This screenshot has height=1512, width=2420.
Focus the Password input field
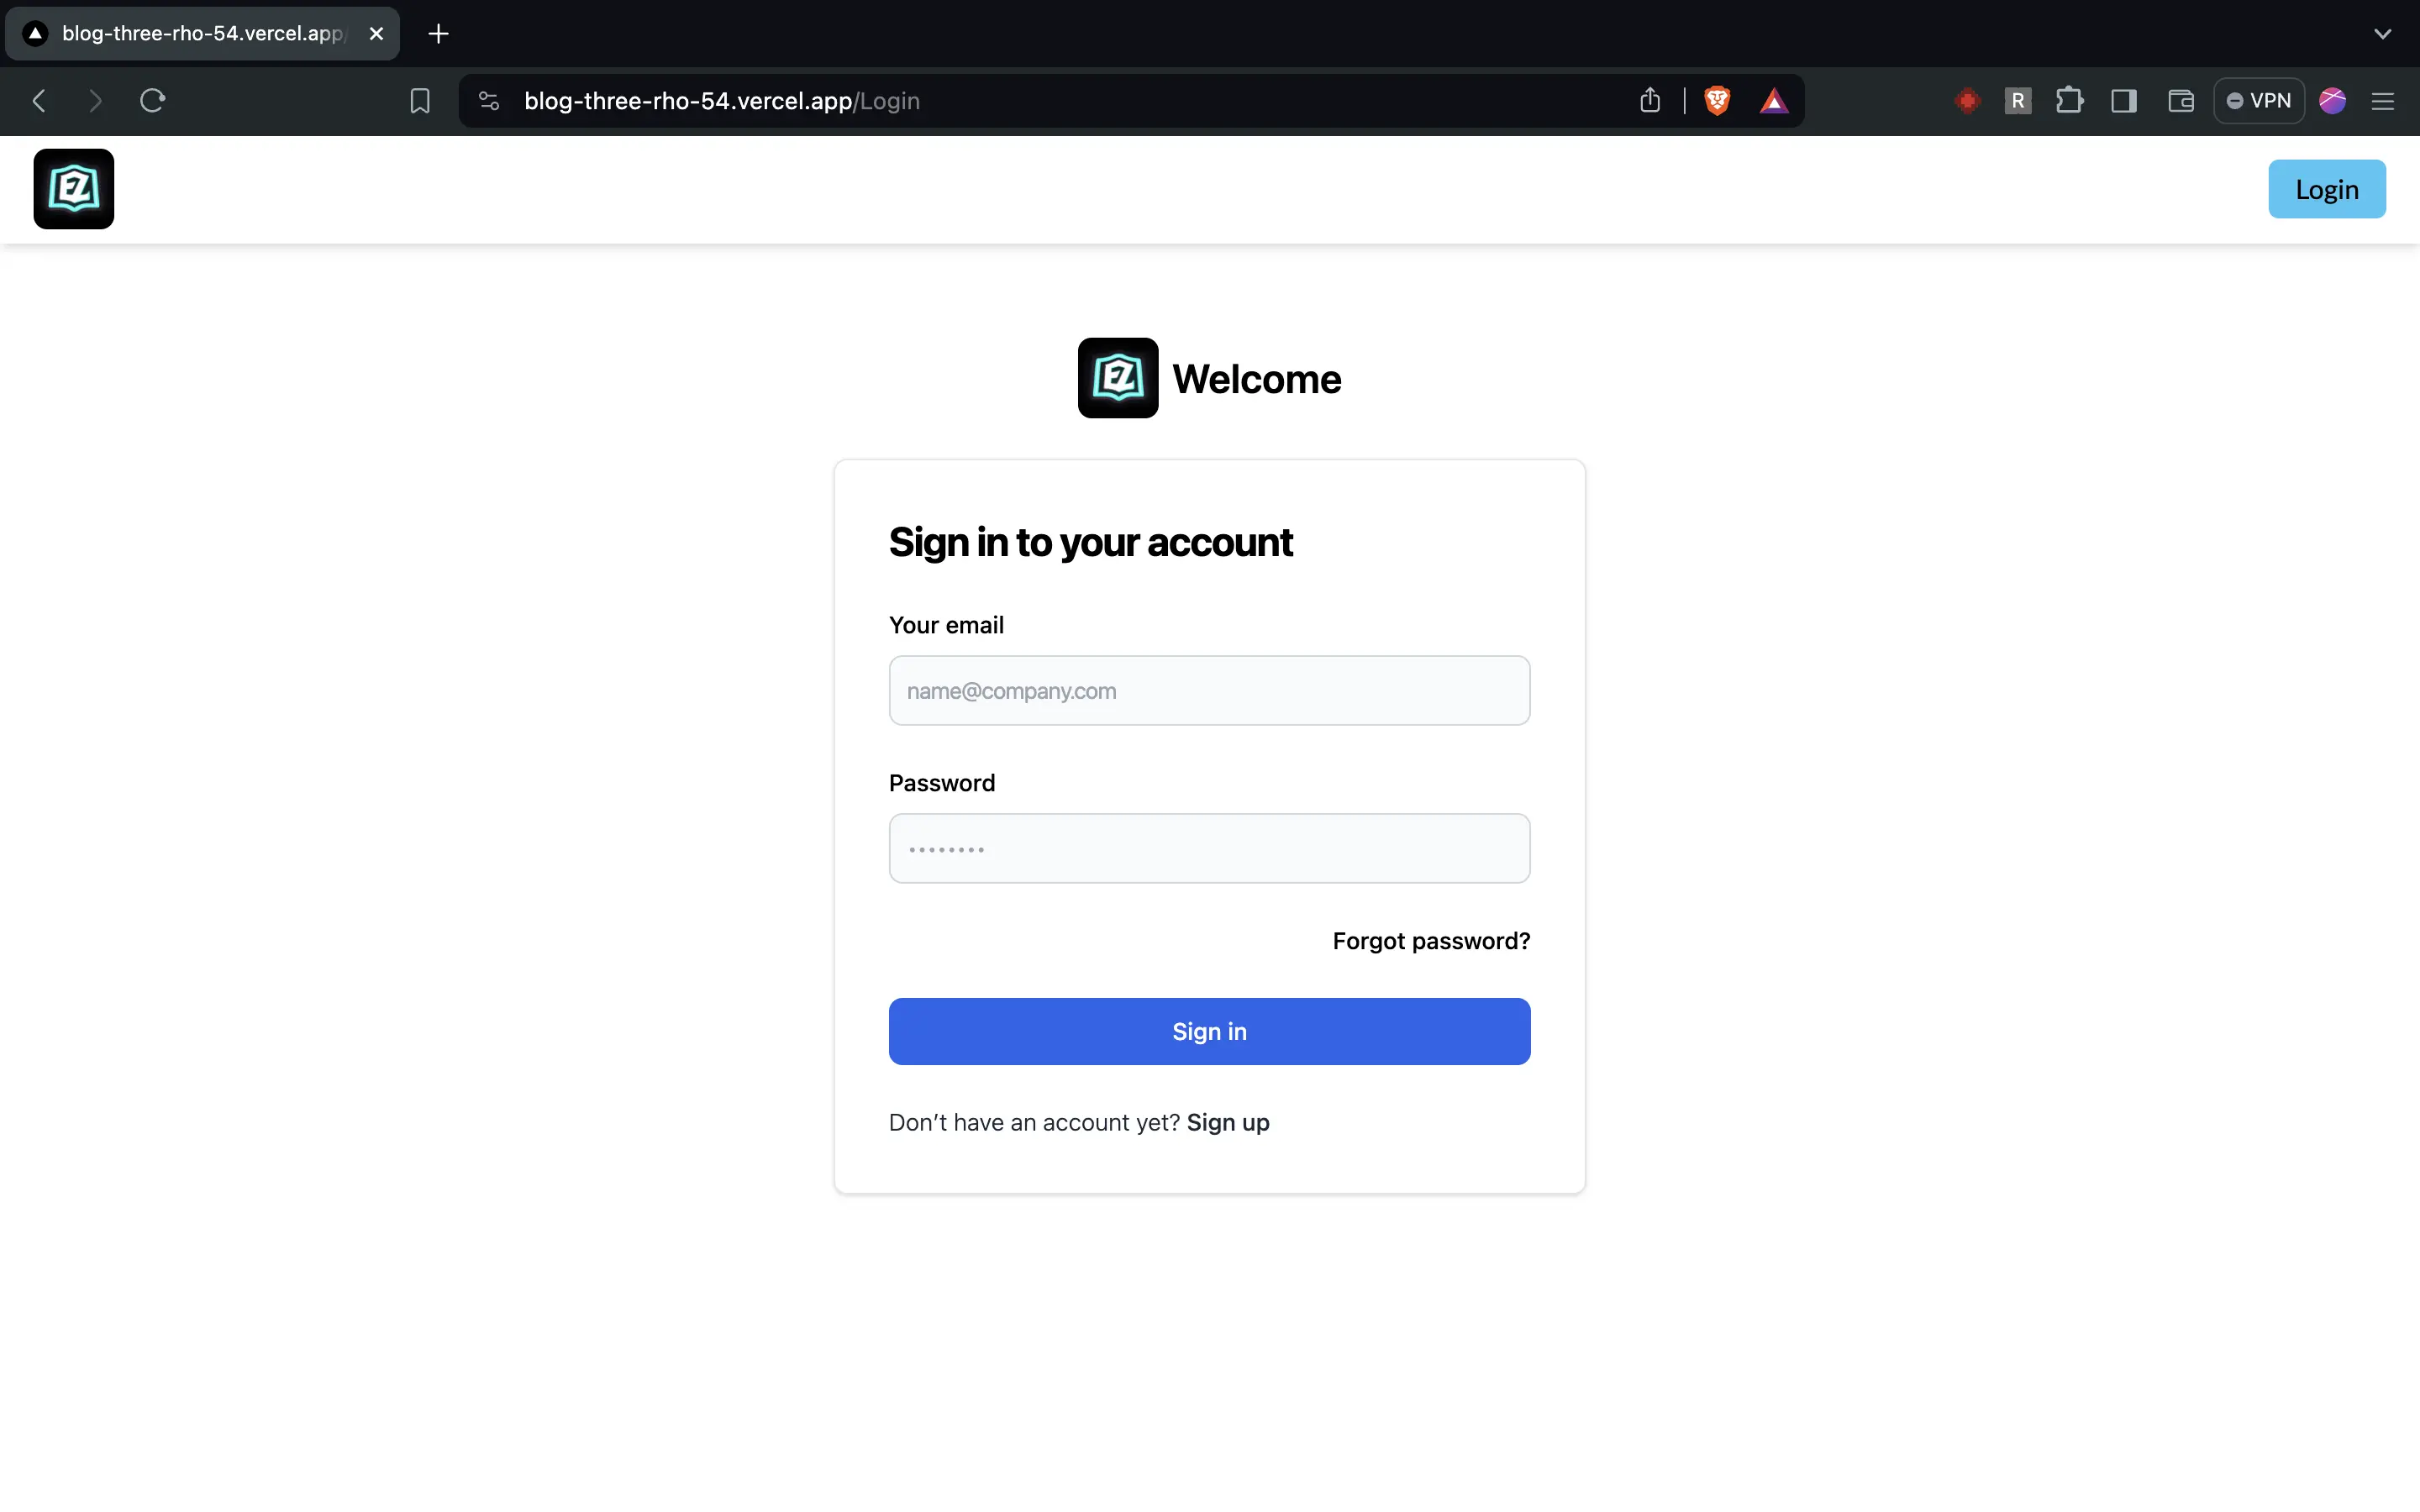(x=1209, y=849)
